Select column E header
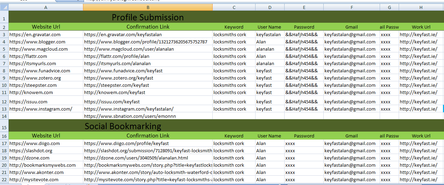 coord(304,7)
